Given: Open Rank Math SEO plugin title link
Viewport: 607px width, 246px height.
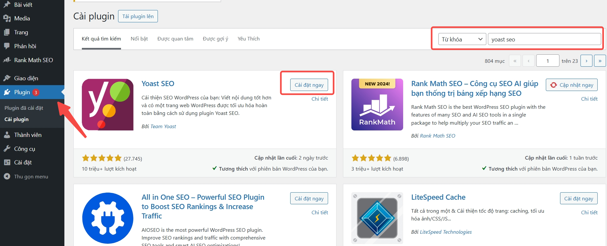Looking at the screenshot, I should (x=475, y=88).
